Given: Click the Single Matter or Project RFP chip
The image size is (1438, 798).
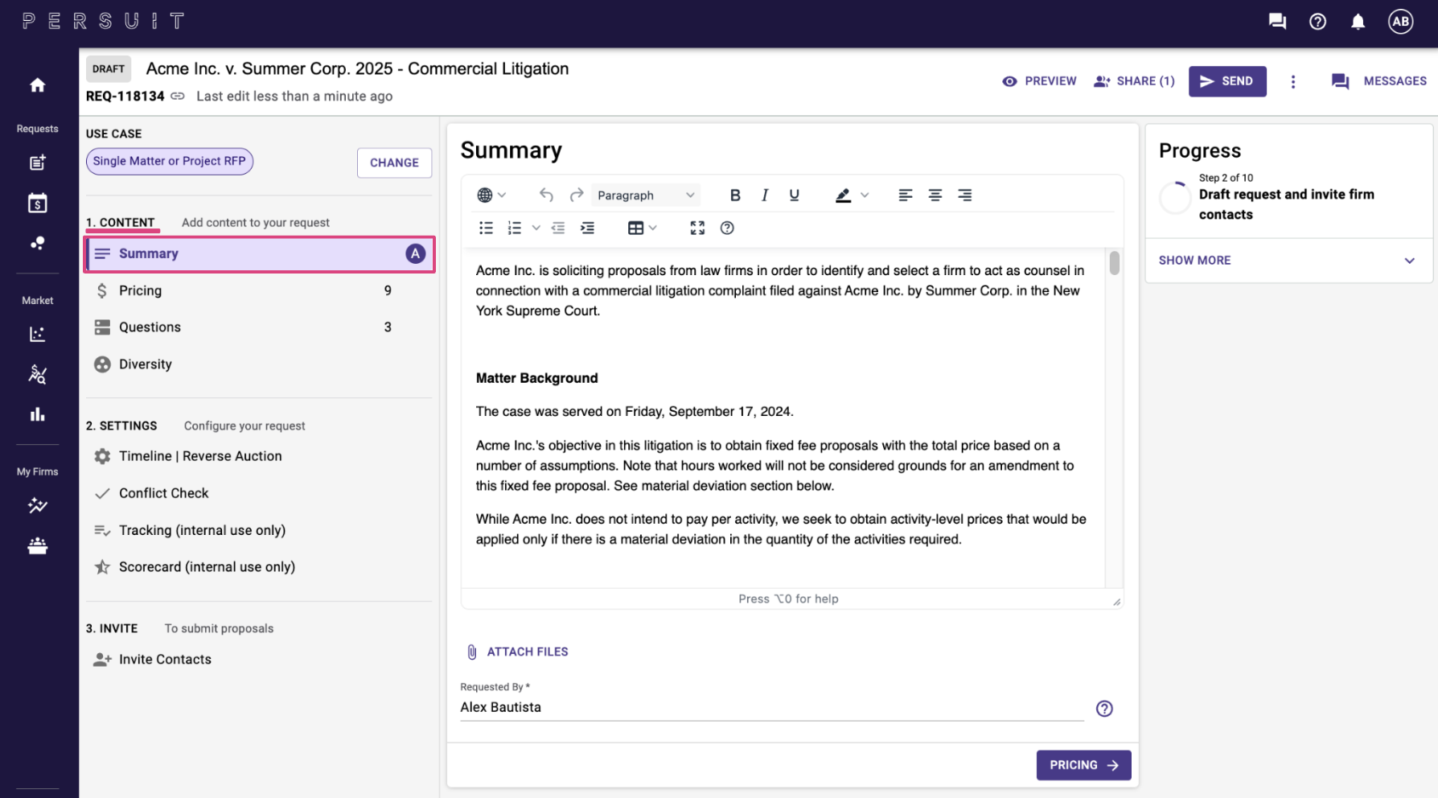Looking at the screenshot, I should [170, 161].
